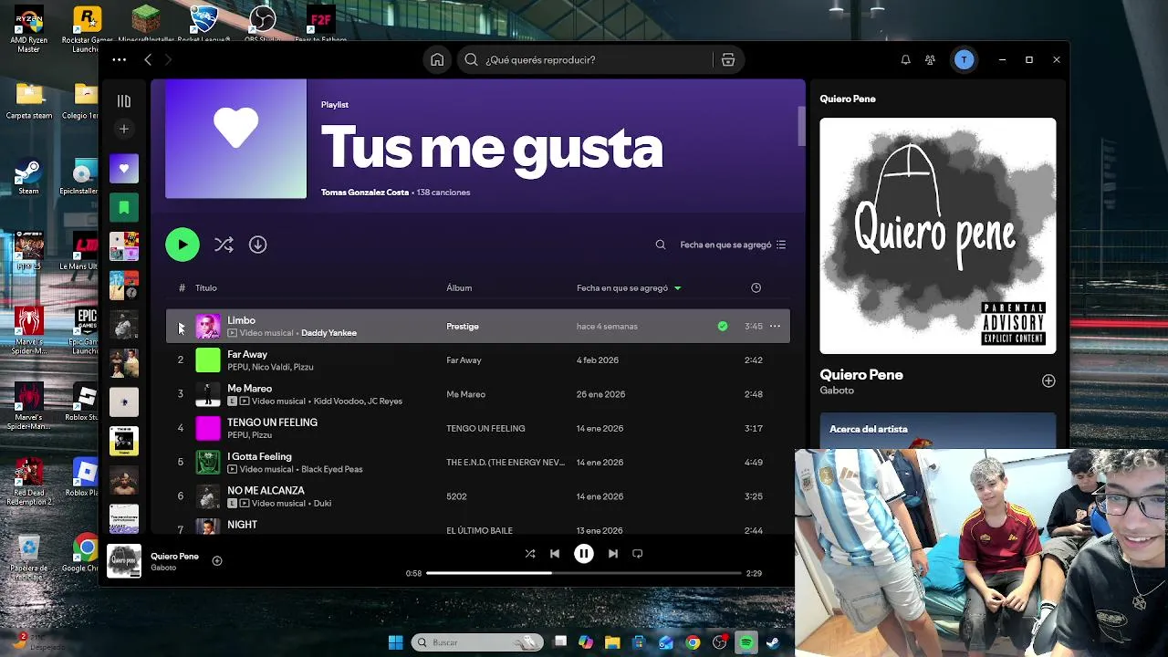1168x657 pixels.
Task: Open profile avatar menu "T"
Action: point(964,59)
